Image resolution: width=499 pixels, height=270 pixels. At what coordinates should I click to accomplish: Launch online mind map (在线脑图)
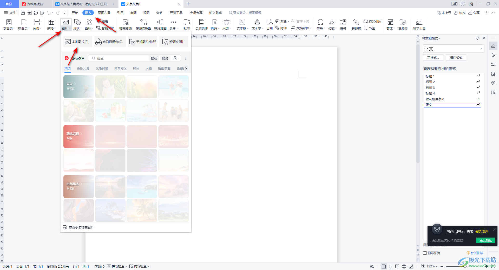pos(160,25)
